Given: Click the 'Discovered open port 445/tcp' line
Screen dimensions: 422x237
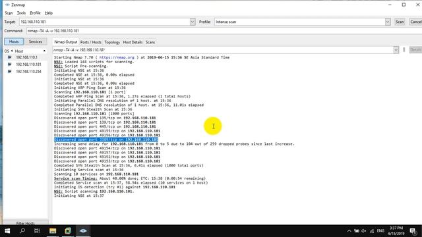Looking at the screenshot, I should click(105, 126).
